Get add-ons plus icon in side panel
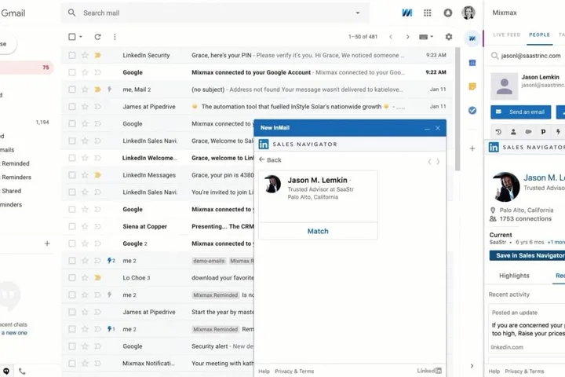 472,148
